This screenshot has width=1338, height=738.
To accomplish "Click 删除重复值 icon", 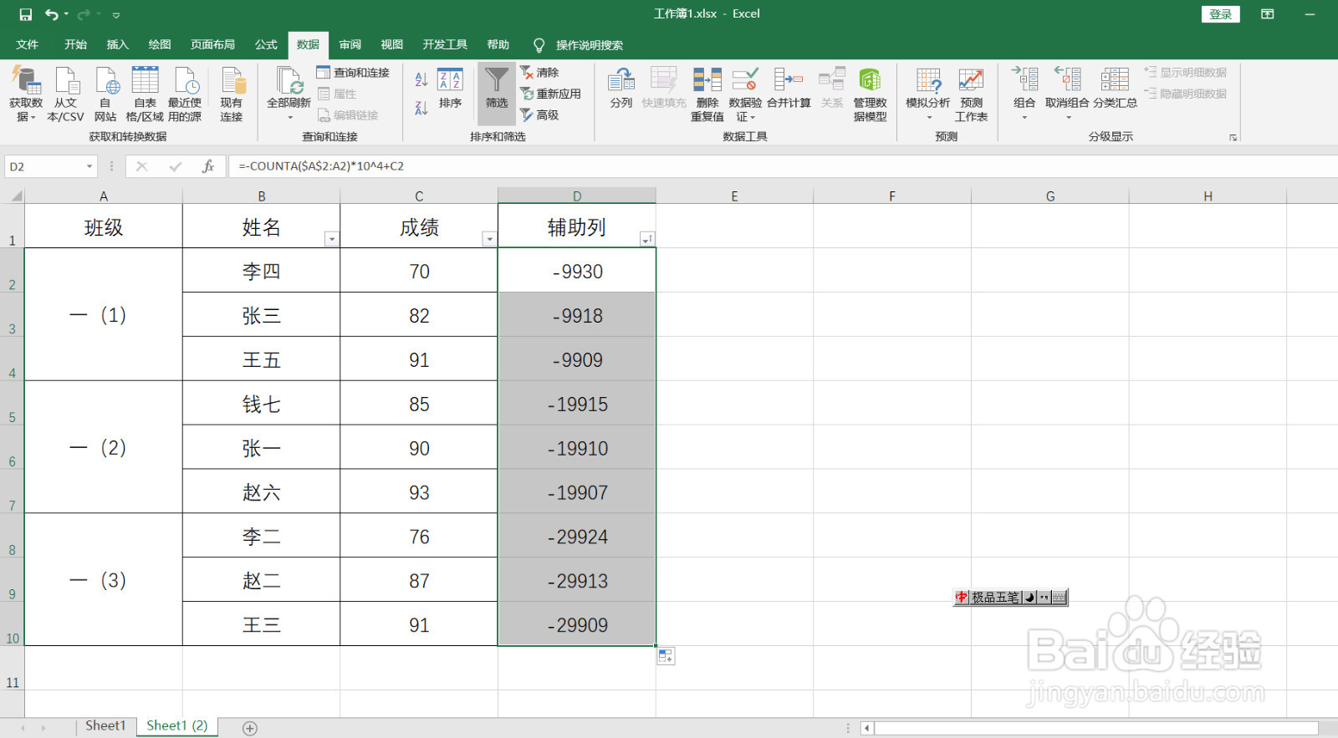I will [x=707, y=94].
